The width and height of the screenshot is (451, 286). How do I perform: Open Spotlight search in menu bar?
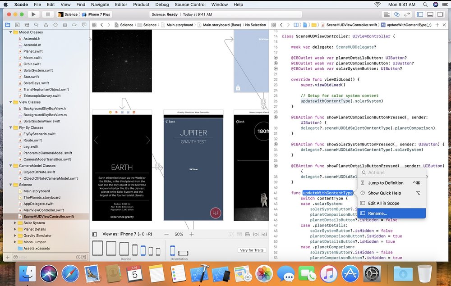point(425,5)
